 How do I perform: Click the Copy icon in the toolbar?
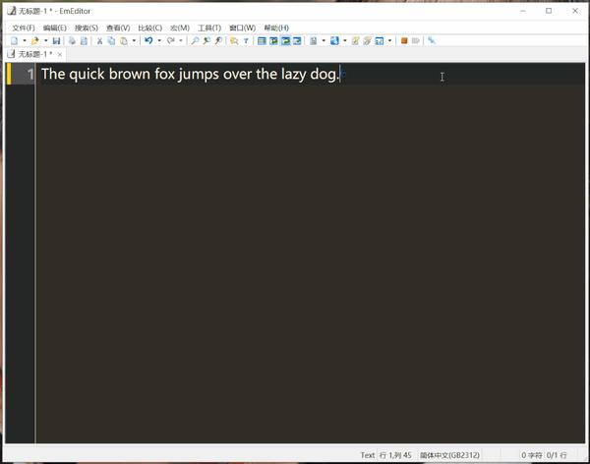click(x=111, y=41)
